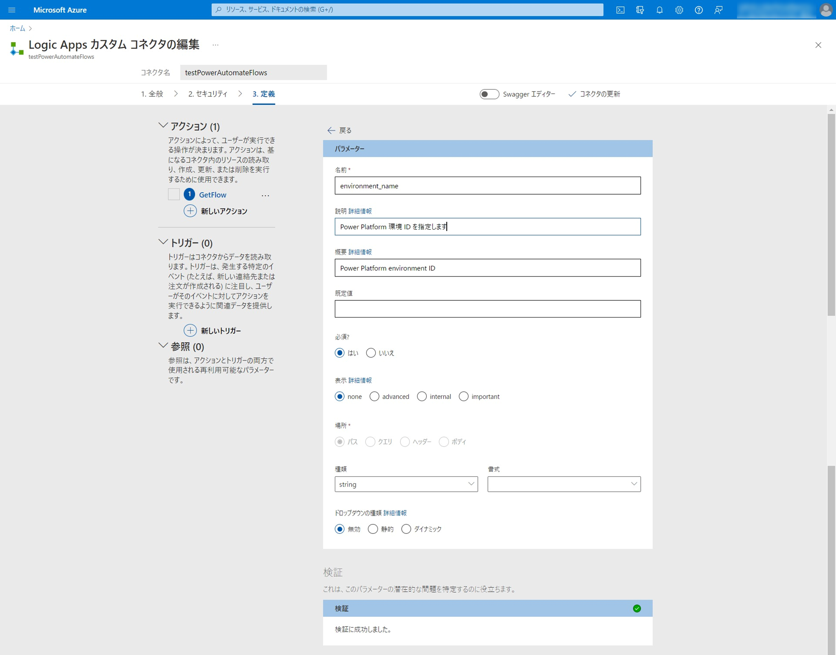
Task: Select the advanced visibility radio button
Action: (x=375, y=396)
